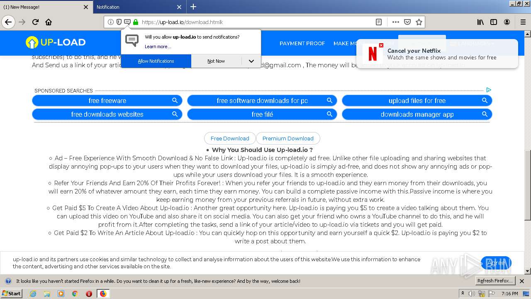Close the "(1) New Message!" tab
The width and height of the screenshot is (531, 299).
[x=86, y=7]
